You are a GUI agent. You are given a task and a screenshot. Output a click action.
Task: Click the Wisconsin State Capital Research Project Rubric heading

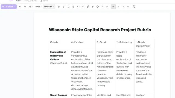click(x=100, y=30)
